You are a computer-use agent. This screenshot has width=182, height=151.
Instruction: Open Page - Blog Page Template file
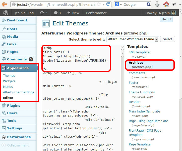[148, 121]
